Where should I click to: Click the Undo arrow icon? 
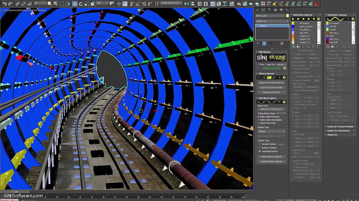4,4
